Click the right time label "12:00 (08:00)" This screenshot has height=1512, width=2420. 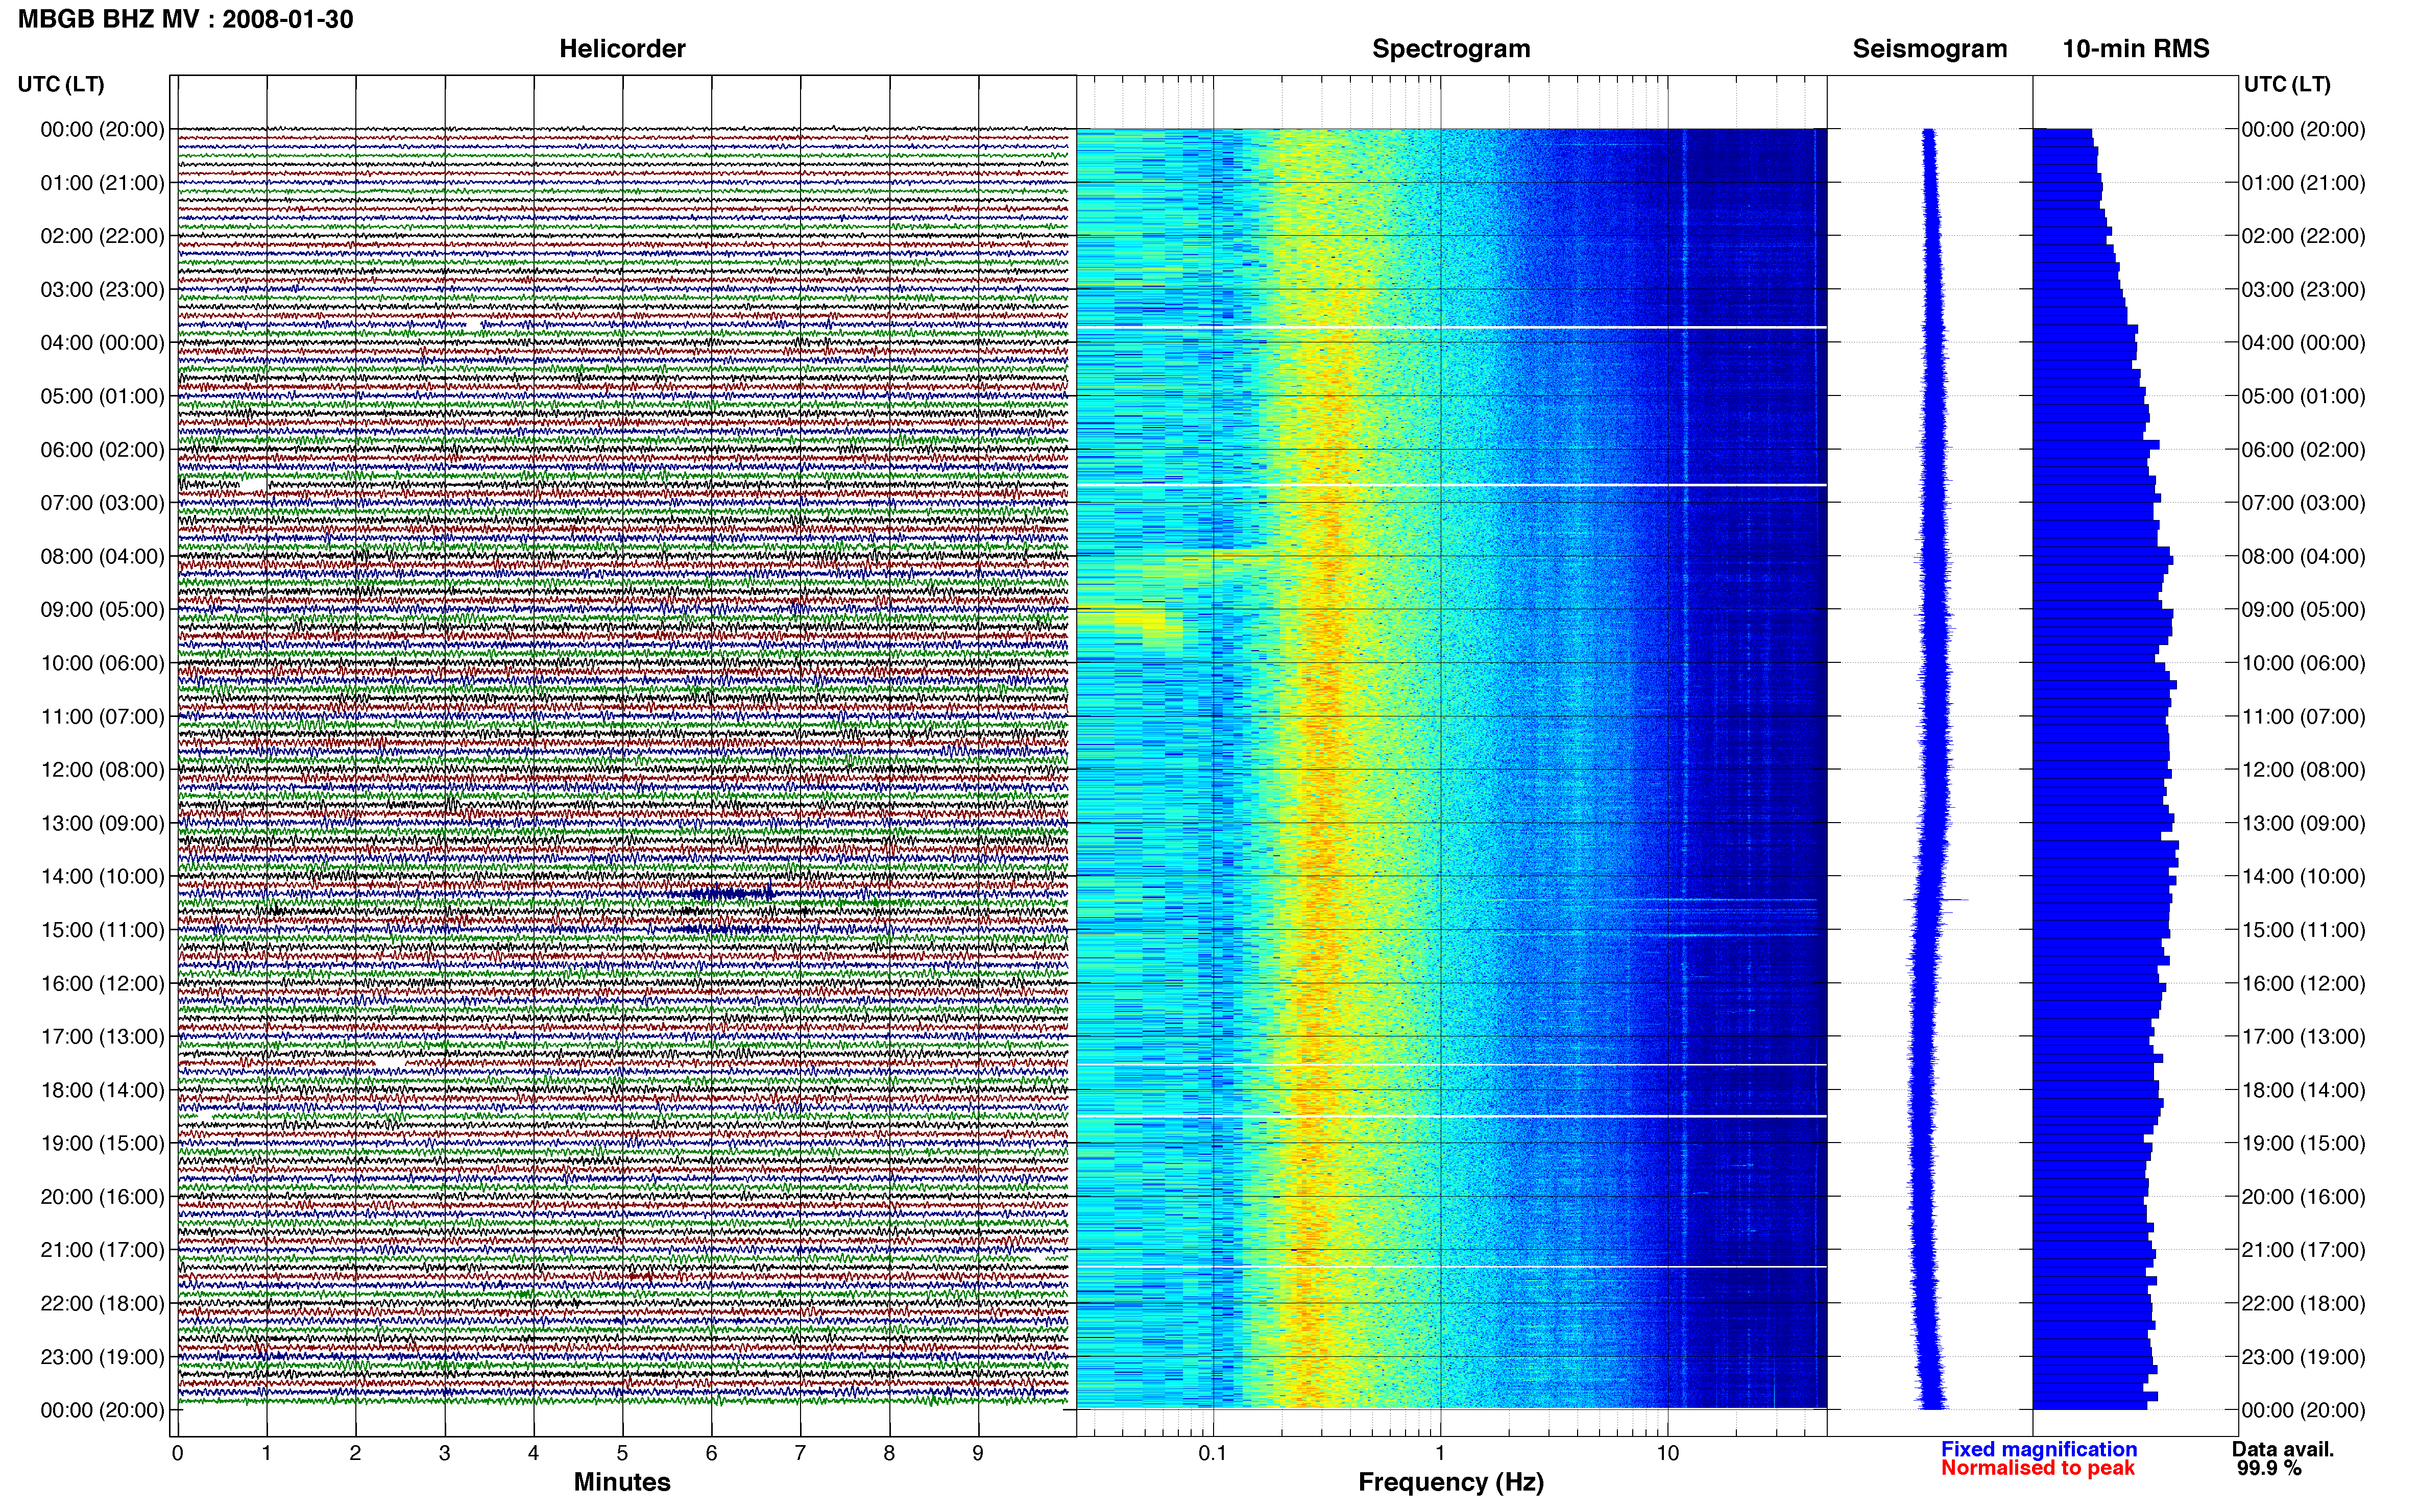[2303, 770]
